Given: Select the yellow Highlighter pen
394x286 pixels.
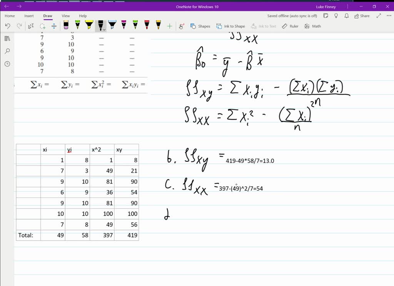Looking at the screenshot, I should click(x=89, y=26).
